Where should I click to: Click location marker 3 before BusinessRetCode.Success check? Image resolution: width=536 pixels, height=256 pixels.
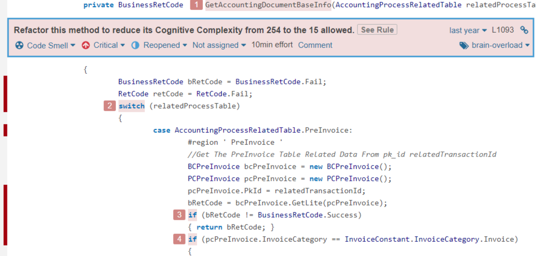pyautogui.click(x=179, y=215)
